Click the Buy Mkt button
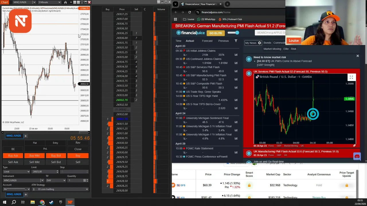The height and width of the screenshot is (206, 367). (x=34, y=156)
